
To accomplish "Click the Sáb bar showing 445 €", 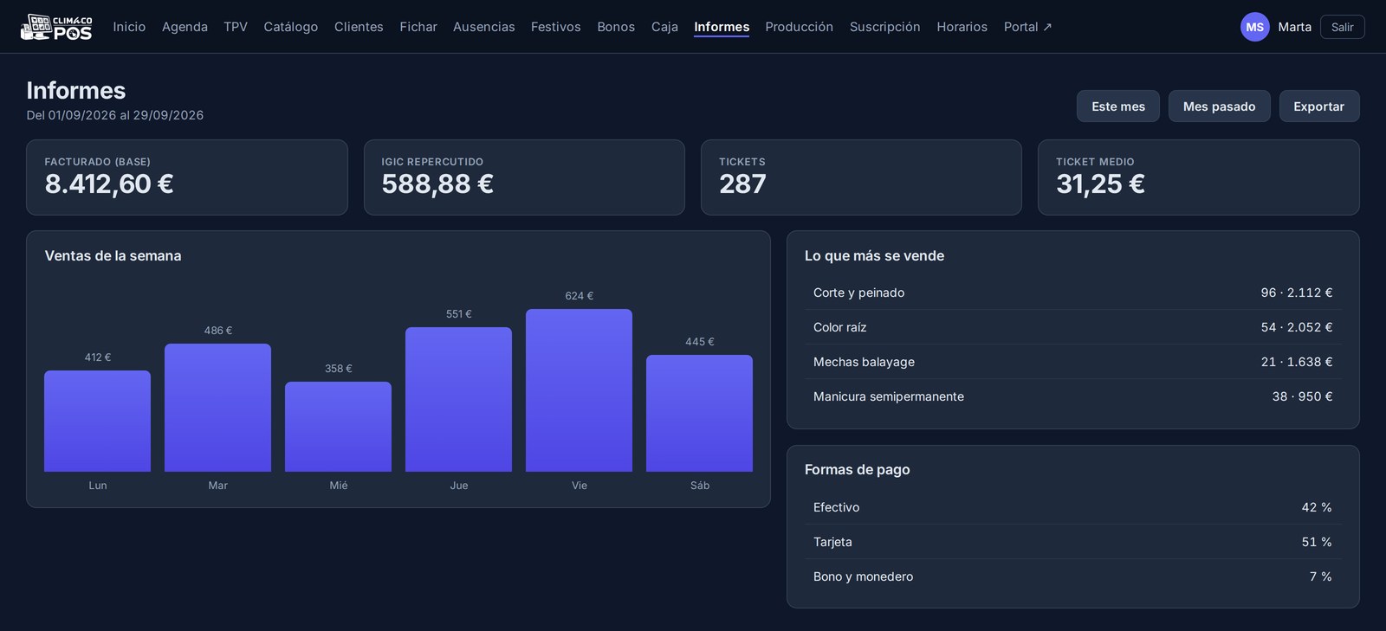I will [x=700, y=414].
